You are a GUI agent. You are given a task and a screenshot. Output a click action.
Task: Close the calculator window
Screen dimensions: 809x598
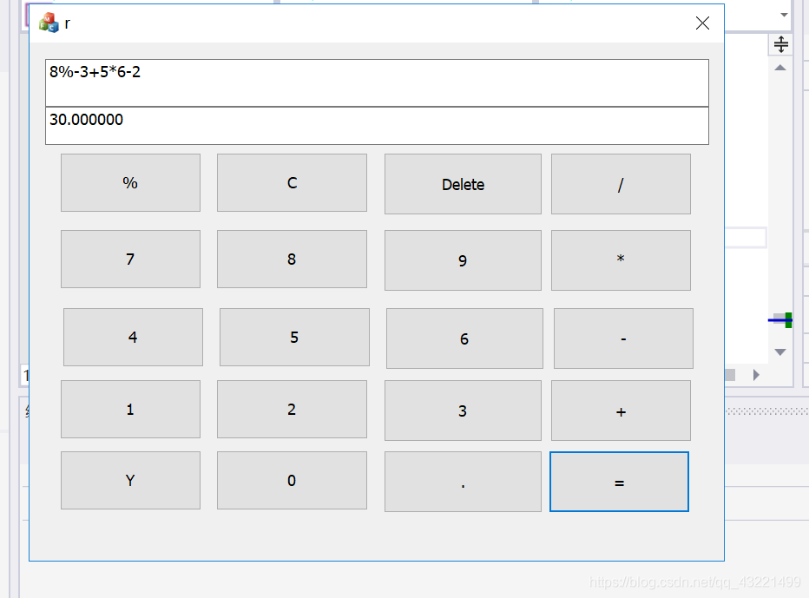point(702,23)
